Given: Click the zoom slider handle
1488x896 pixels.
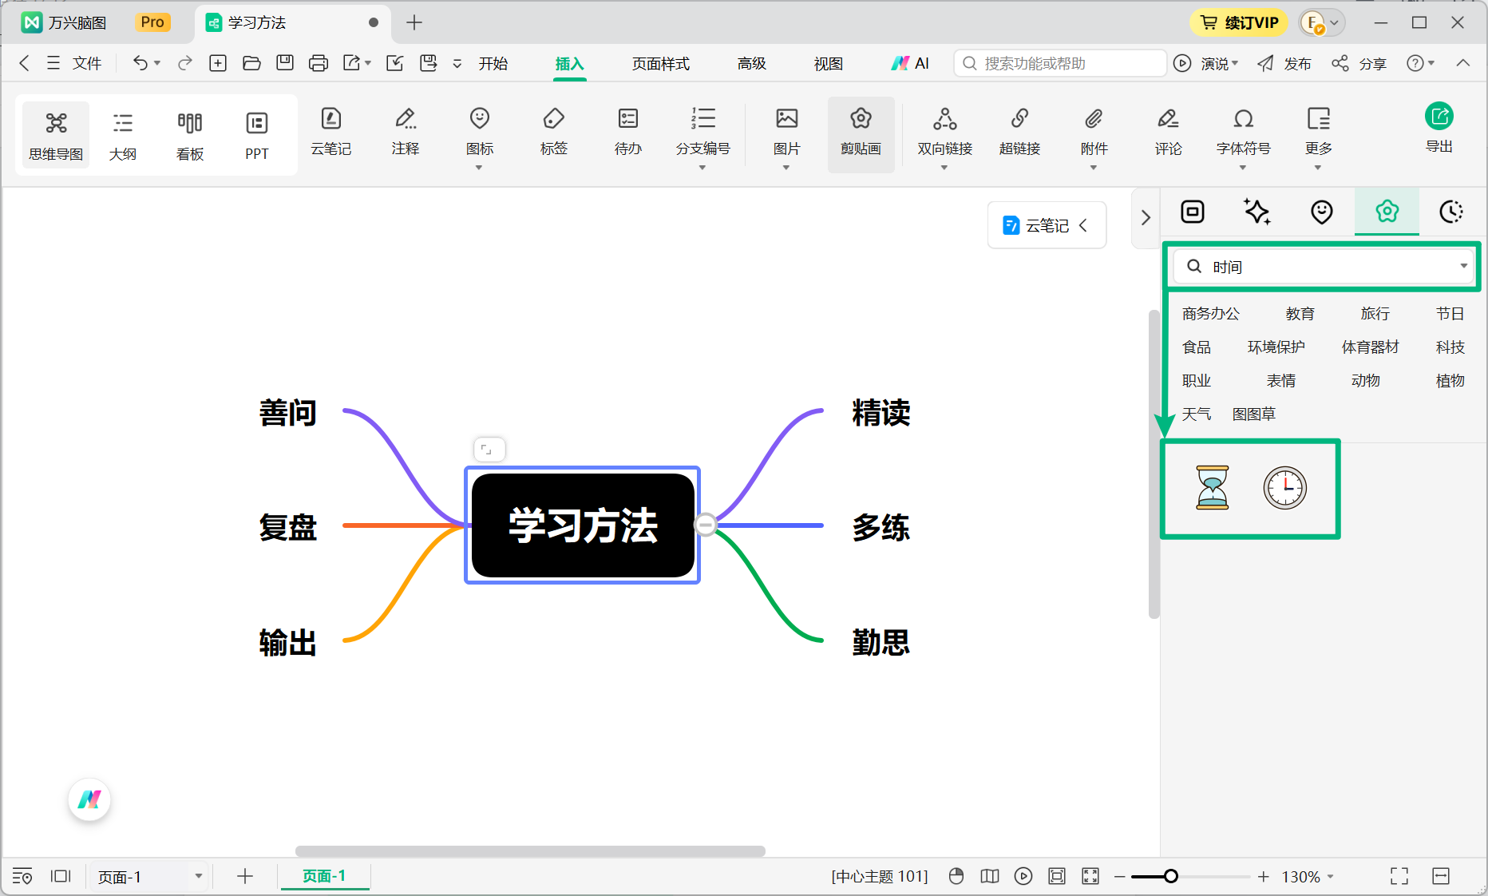Looking at the screenshot, I should [1170, 877].
